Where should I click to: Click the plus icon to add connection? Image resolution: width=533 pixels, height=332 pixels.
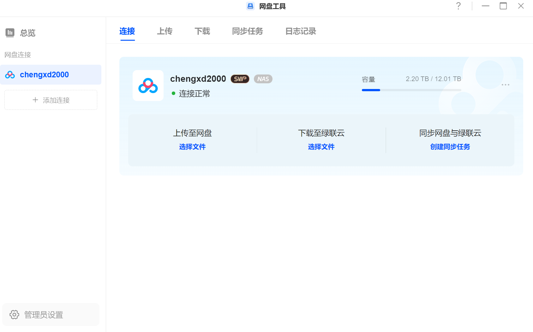coord(35,100)
